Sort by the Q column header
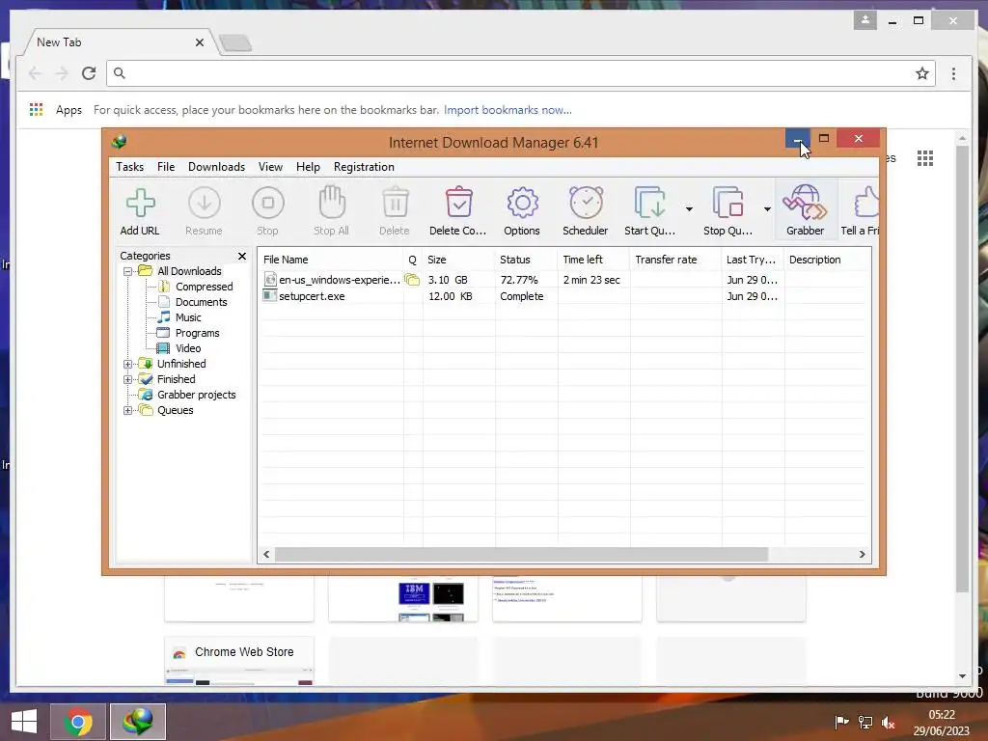Viewport: 988px width, 741px height. 413,260
